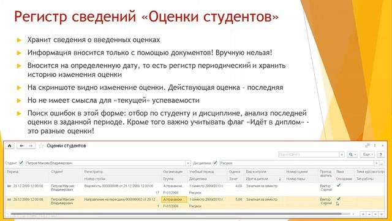
Task: Open the window link/detach icon
Action: click(367, 145)
